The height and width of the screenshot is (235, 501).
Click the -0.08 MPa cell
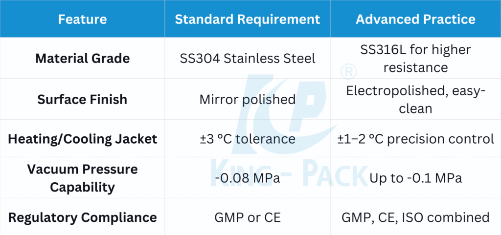coord(248,178)
